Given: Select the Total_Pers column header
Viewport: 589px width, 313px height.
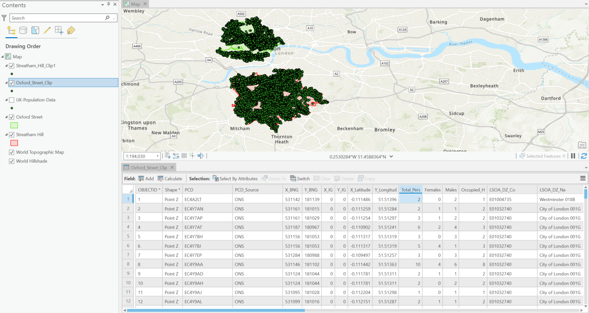Looking at the screenshot, I should tap(411, 190).
